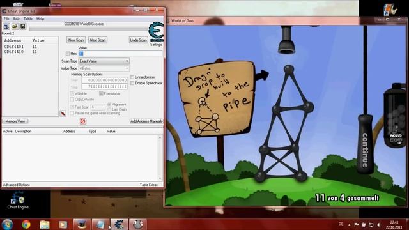Click the Fast Scan alignment number field
Image resolution: width=409 pixels, height=230 pixels.
[x=98, y=107]
